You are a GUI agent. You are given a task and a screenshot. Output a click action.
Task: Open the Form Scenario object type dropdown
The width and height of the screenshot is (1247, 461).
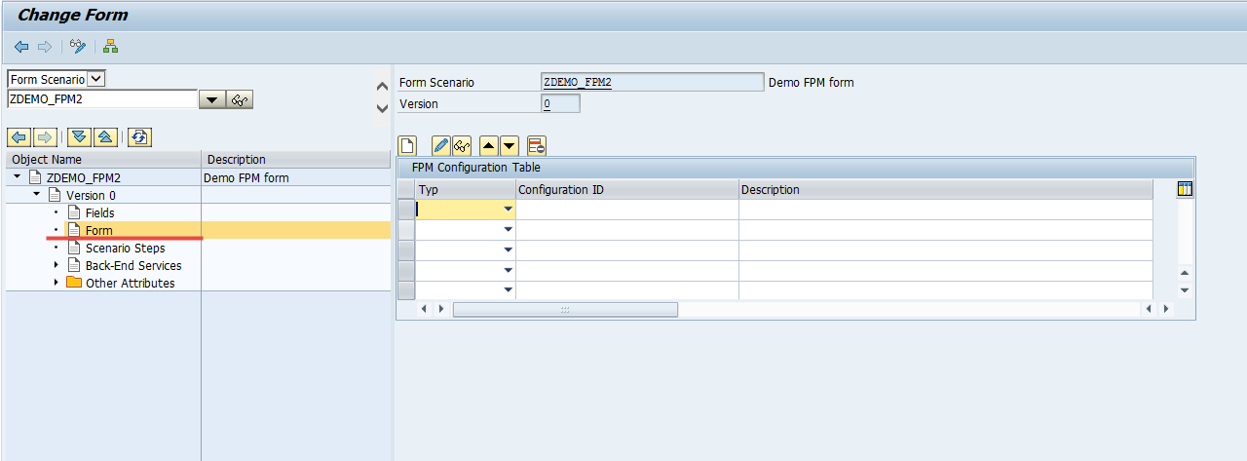click(96, 79)
